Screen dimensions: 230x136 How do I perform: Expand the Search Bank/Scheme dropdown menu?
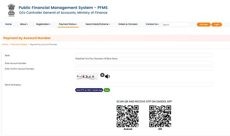(98, 24)
